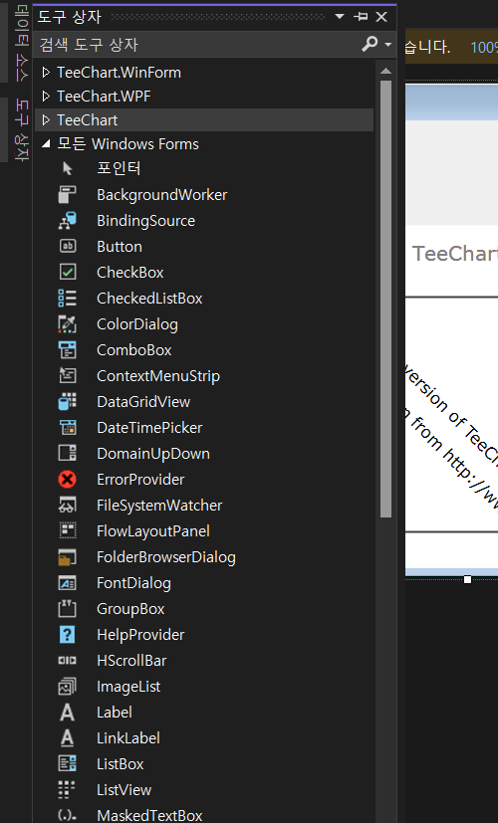Click the Label 'A' icon
This screenshot has height=823, width=498.
point(68,713)
